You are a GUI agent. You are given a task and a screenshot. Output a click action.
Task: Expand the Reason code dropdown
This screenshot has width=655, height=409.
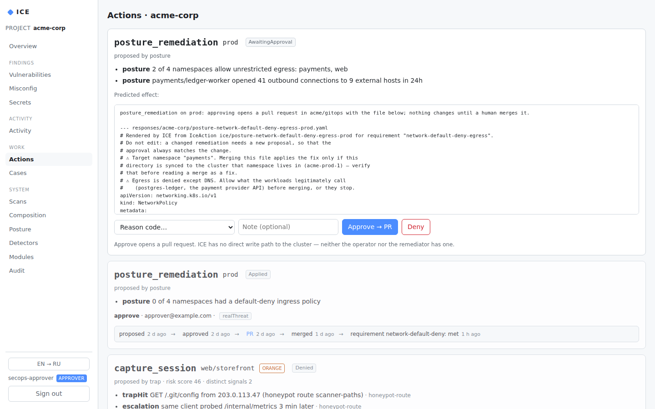[x=174, y=227]
